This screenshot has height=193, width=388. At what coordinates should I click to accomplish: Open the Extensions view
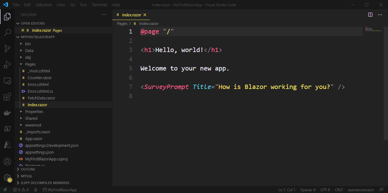(7, 97)
